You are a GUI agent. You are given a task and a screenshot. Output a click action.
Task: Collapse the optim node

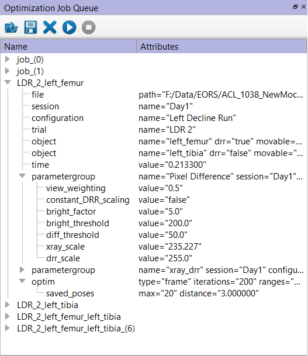[22, 281]
